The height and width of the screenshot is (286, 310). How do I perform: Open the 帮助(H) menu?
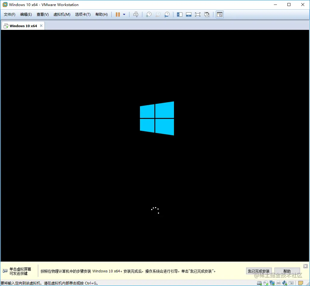point(102,14)
